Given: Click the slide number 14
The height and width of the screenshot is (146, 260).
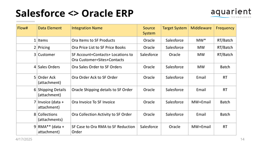Looking at the screenshot, I should pos(242,139).
